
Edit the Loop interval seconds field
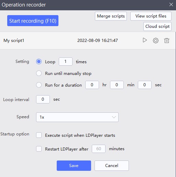click(x=43, y=99)
